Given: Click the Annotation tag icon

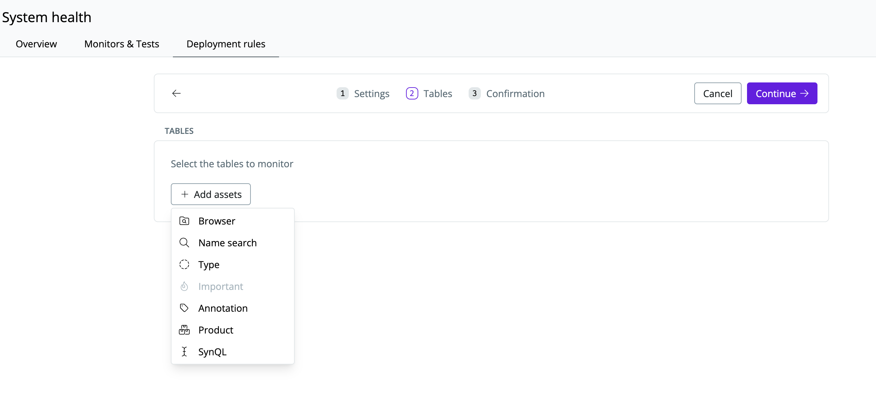Looking at the screenshot, I should click(x=184, y=308).
